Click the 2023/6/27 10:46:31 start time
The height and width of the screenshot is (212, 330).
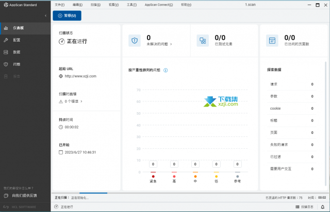tap(80, 152)
